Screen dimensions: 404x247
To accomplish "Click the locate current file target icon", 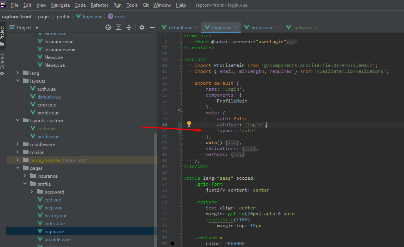I will pyautogui.click(x=108, y=27).
